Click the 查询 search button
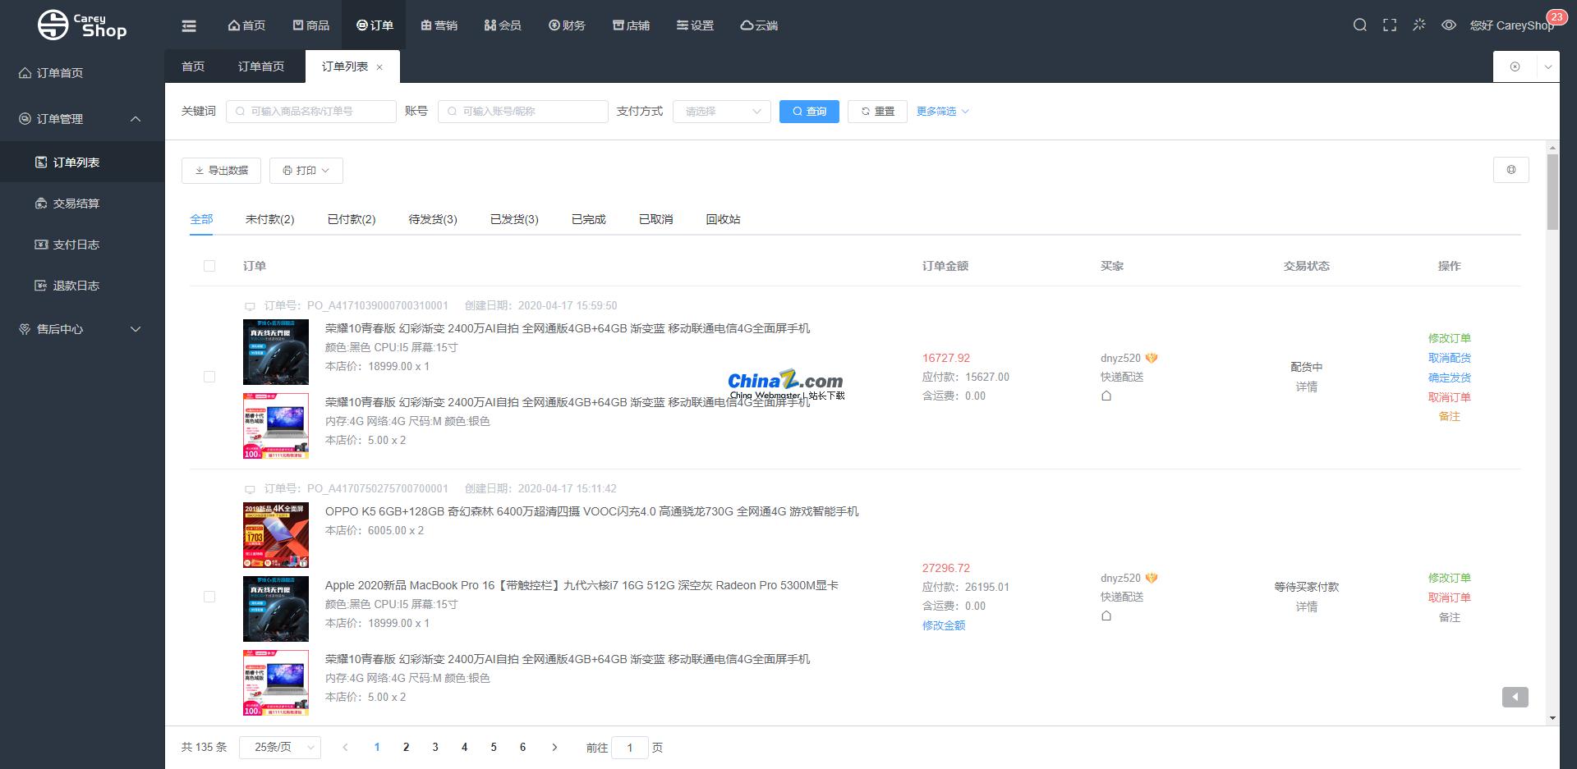 click(809, 112)
